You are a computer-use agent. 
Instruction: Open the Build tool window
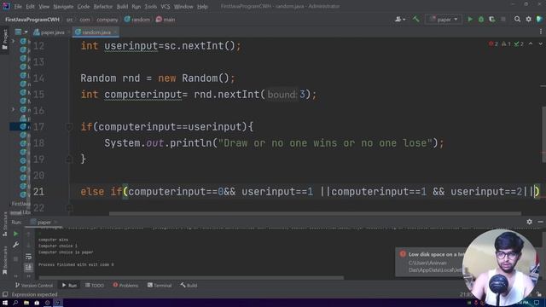click(x=189, y=286)
